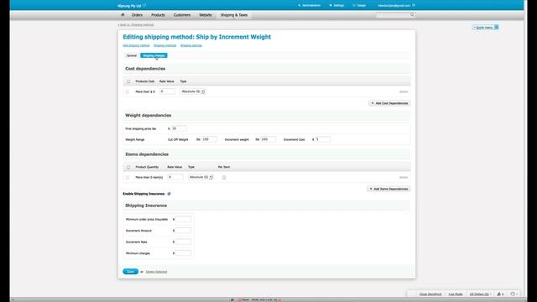
Task: Click Minimum order price Insurable field
Action: 184,219
